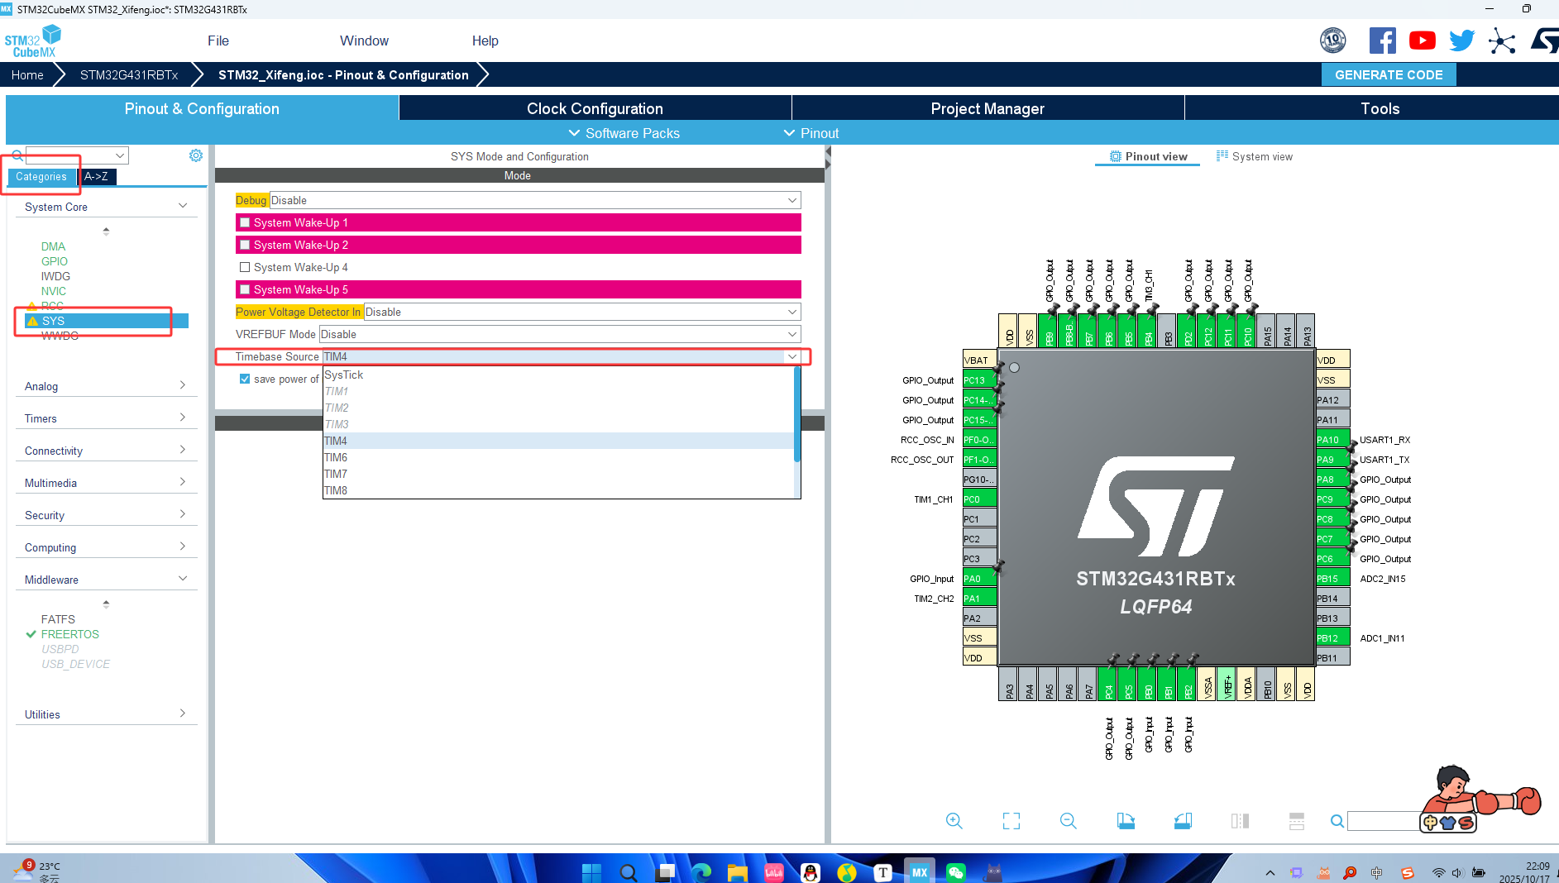Open the Software Packs dropdown menu
Screen dimensions: 1559x883
point(624,133)
